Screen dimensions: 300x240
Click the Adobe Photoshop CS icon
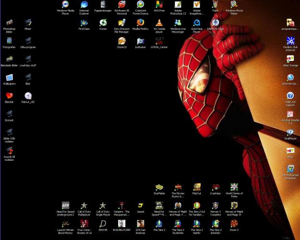(178, 5)
